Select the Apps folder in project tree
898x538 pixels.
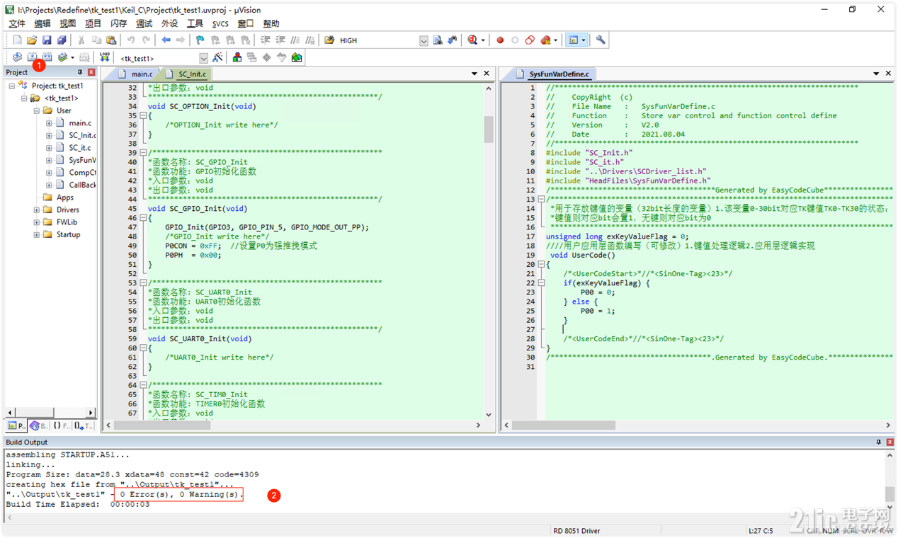click(x=65, y=198)
